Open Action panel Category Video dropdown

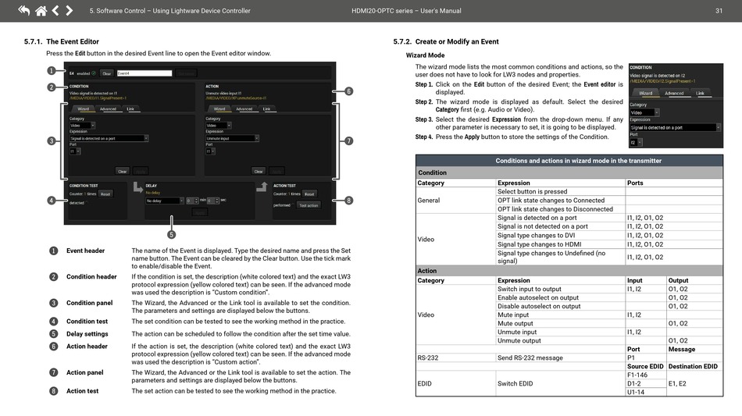219,126
